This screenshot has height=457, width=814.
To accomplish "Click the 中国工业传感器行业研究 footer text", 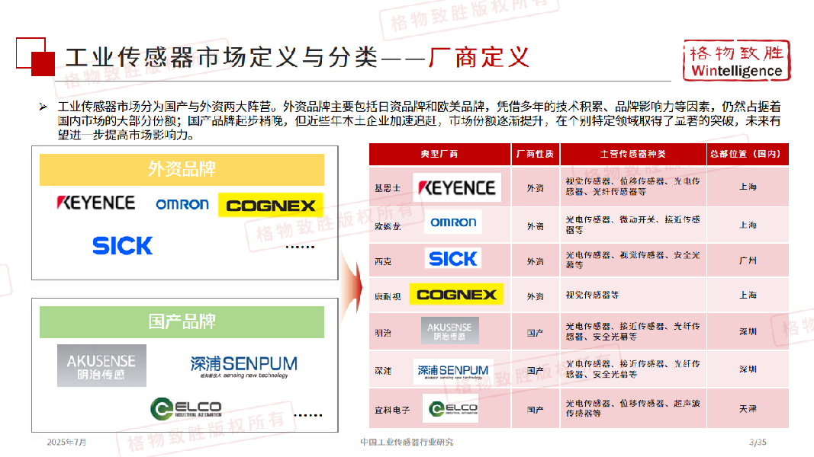I will point(407,442).
